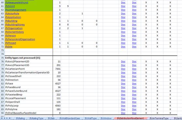Select the cell with value 181

click(57, 109)
